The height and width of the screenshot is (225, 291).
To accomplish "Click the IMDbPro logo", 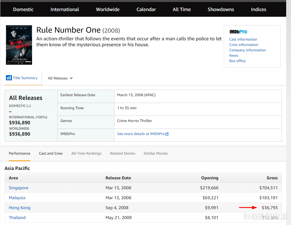I will tap(238, 32).
